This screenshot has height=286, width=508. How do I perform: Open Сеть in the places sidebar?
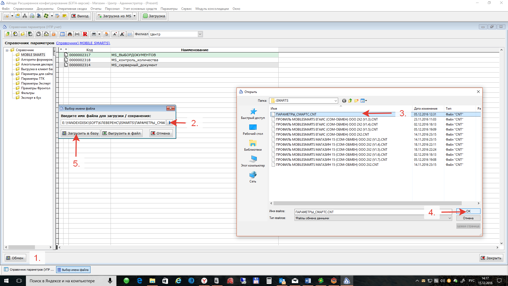click(x=253, y=177)
